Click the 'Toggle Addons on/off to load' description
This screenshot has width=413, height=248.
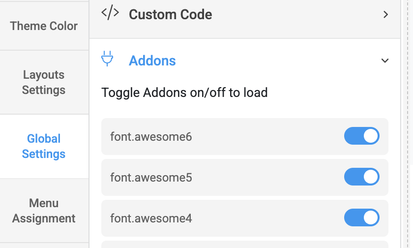tap(184, 93)
